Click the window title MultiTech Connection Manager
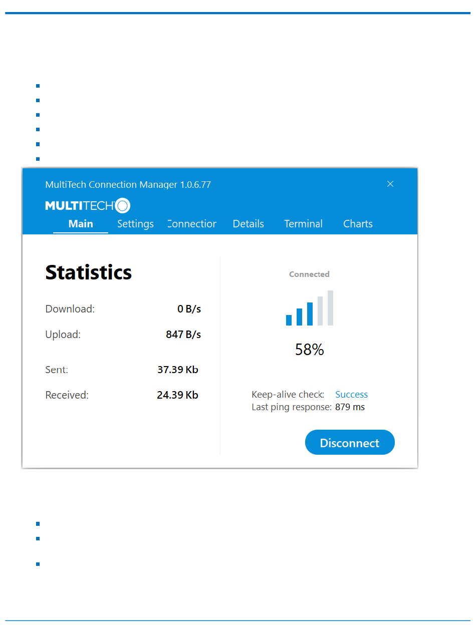The image size is (476, 631). pos(128,184)
